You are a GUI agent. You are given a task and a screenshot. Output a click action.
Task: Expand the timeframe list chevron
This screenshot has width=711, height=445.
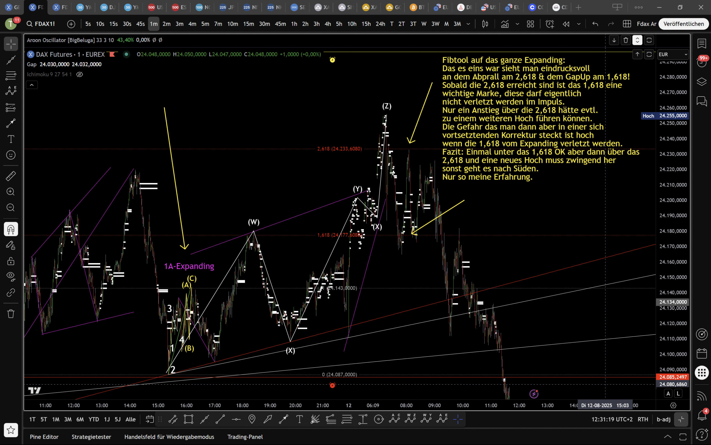[468, 24]
